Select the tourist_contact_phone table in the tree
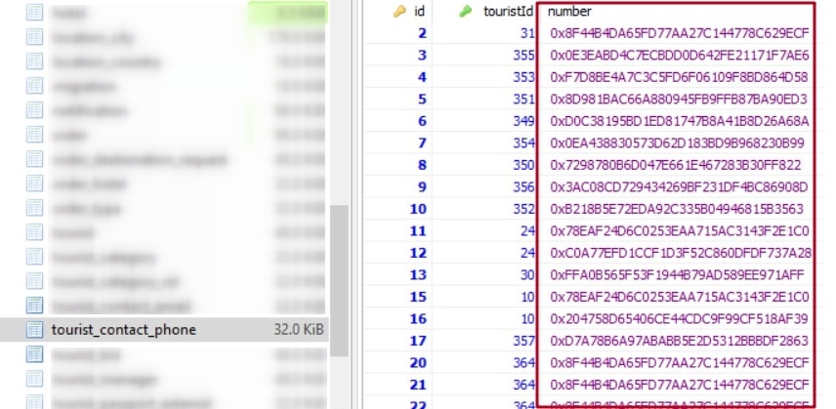This screenshot has height=409, width=836. point(123,330)
